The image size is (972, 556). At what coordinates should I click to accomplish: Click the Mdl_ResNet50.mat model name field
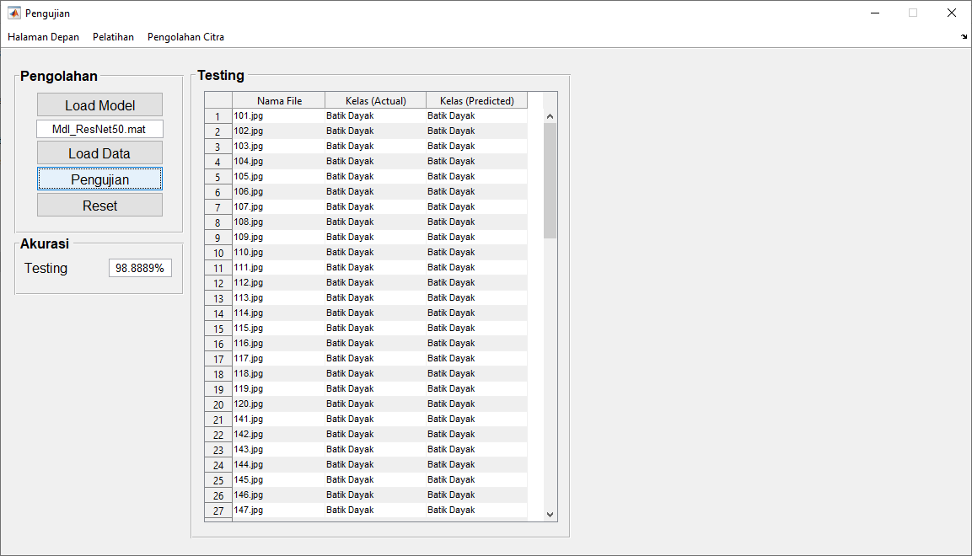[99, 130]
